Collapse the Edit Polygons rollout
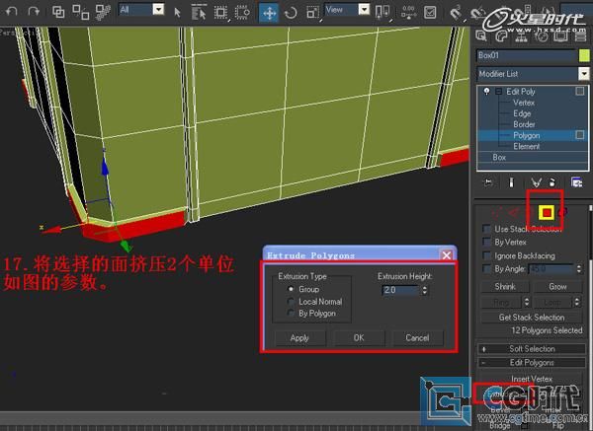 532,363
